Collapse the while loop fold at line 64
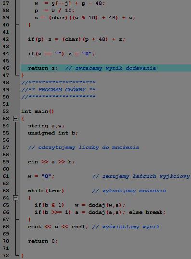The height and width of the screenshot is (259, 191). 15,197
